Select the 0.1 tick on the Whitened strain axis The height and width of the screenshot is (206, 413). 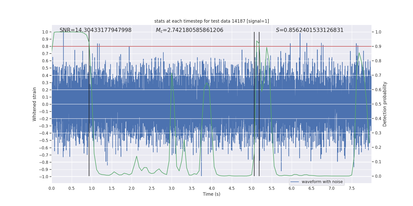coord(45,97)
